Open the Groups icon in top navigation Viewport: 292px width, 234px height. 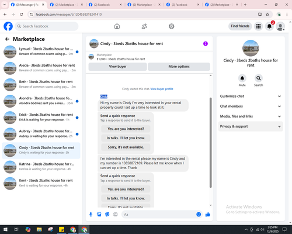[172, 26]
